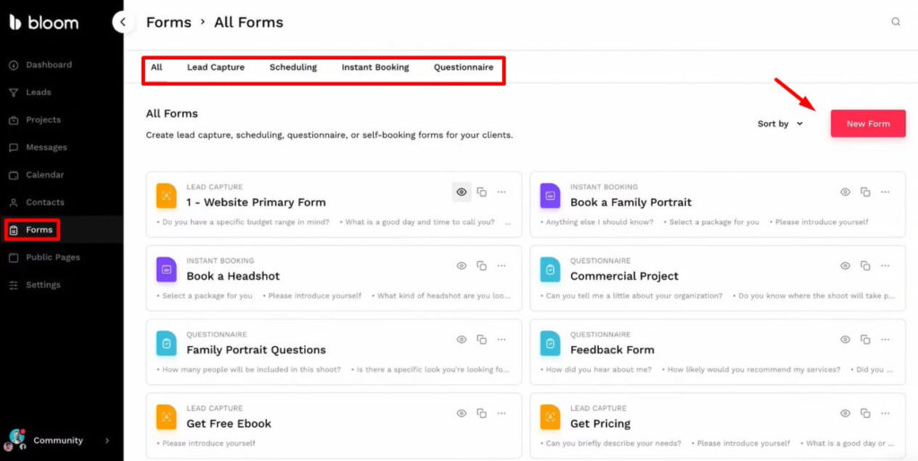Copy the Book a Headshot form

click(481, 265)
